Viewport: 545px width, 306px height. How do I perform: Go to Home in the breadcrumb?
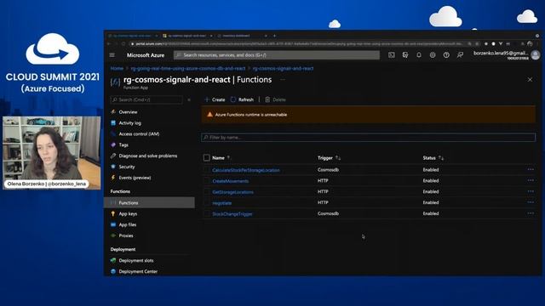pyautogui.click(x=117, y=68)
